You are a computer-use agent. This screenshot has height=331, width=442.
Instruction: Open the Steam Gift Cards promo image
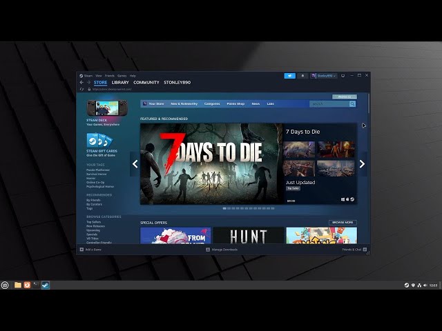pos(99,140)
